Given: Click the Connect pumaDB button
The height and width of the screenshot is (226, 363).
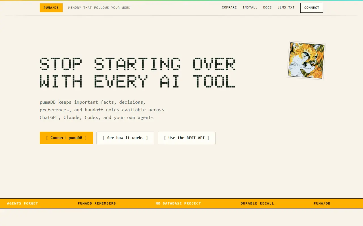Looking at the screenshot, I should point(66,138).
